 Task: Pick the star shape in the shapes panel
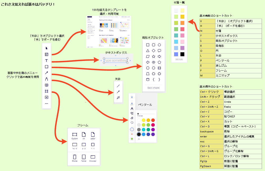pyautogui.click(x=153, y=56)
